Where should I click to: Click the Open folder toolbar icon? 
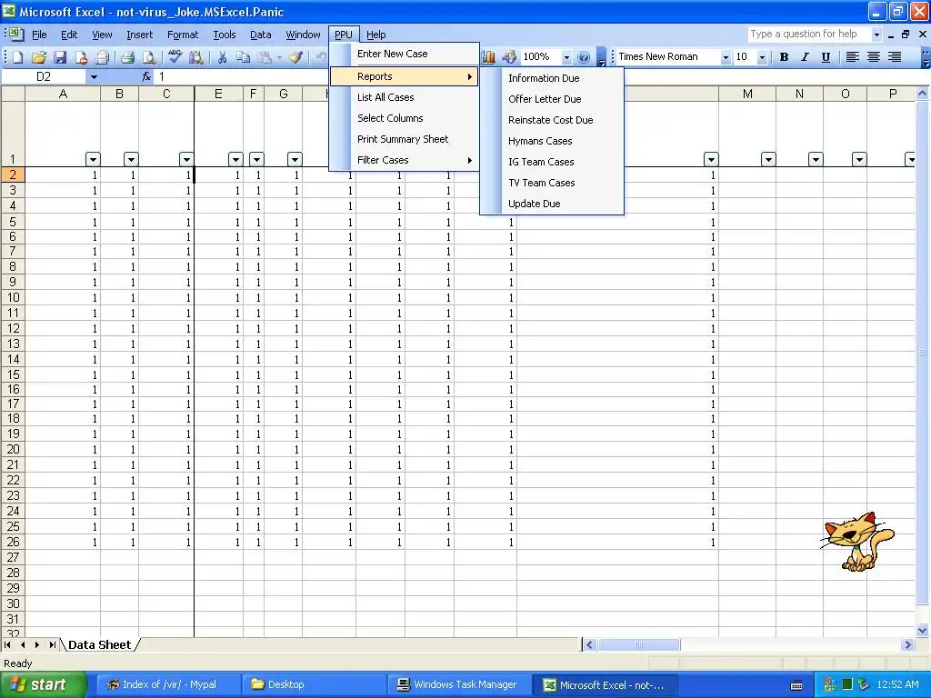(38, 57)
